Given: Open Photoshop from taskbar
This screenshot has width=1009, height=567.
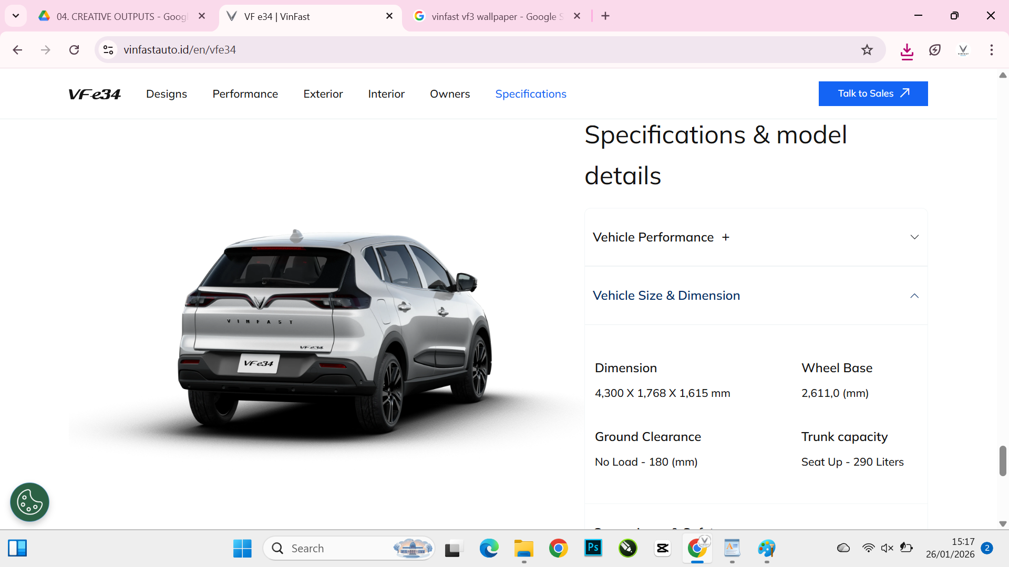Looking at the screenshot, I should [x=593, y=548].
